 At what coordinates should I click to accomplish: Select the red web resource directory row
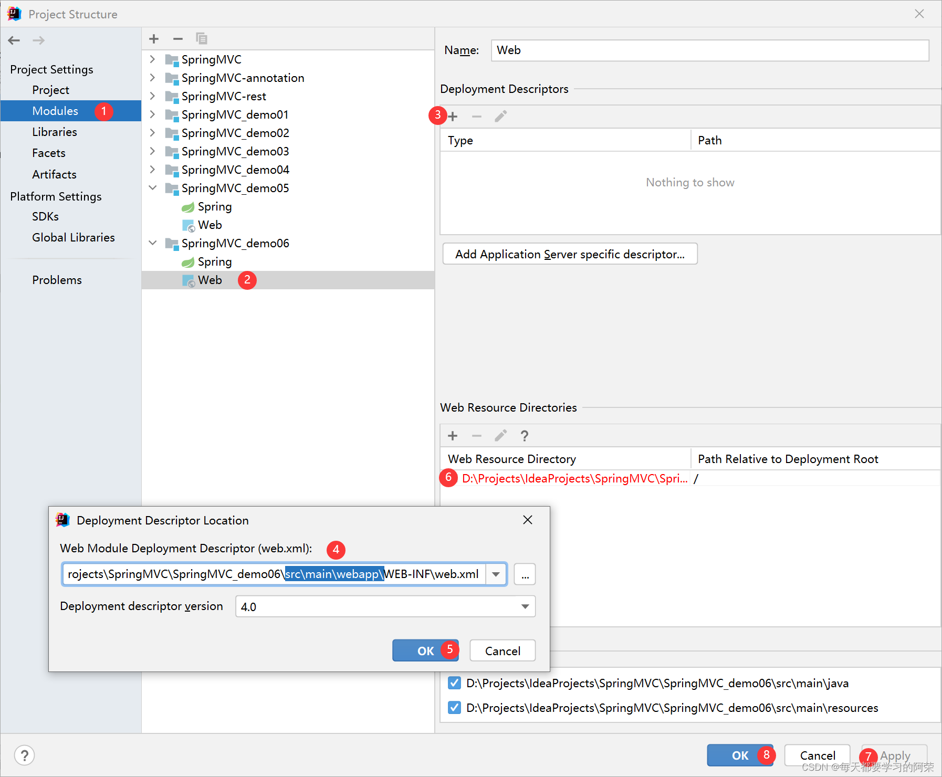tap(690, 478)
